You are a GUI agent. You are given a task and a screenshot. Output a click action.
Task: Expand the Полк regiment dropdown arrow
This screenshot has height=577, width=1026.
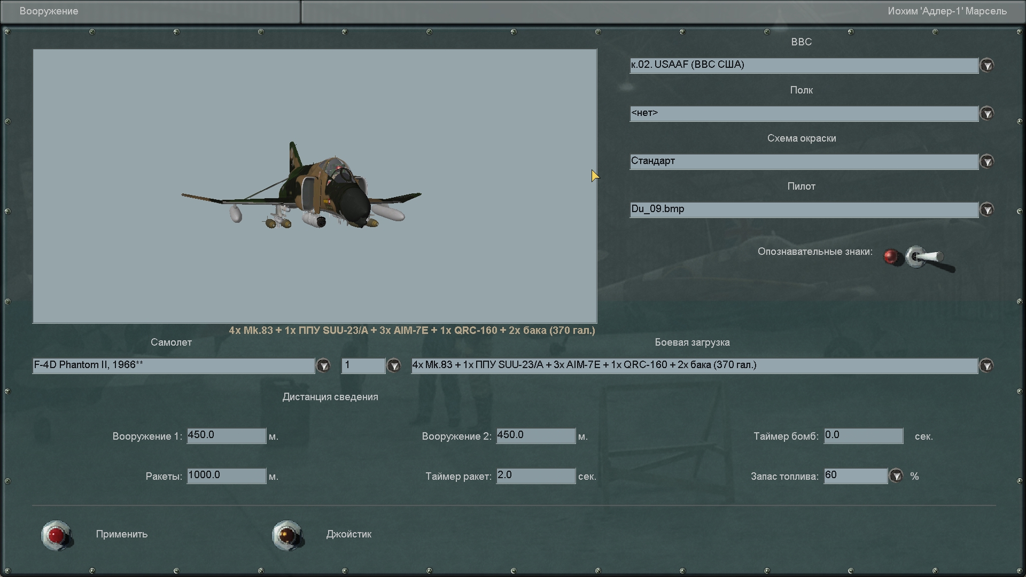(987, 113)
